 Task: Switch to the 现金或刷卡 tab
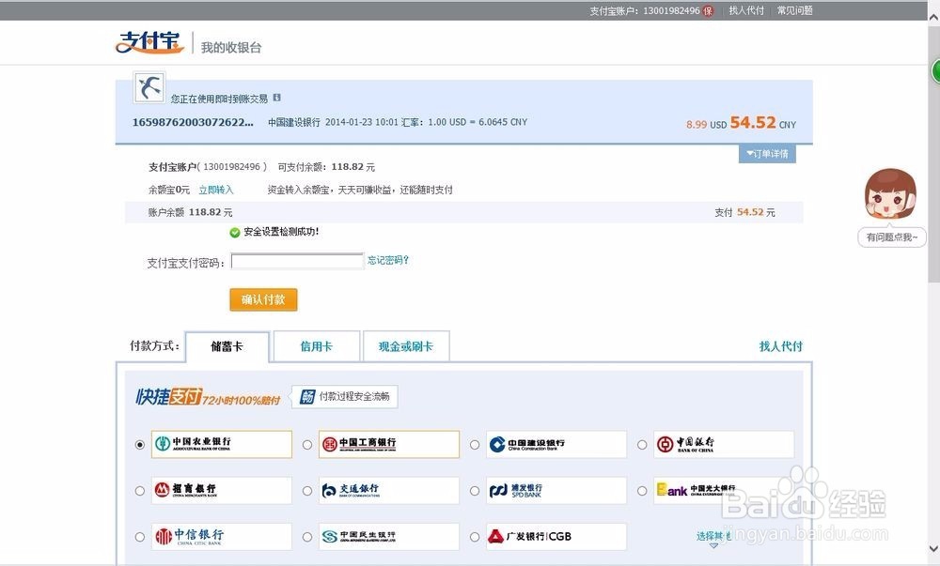point(406,346)
